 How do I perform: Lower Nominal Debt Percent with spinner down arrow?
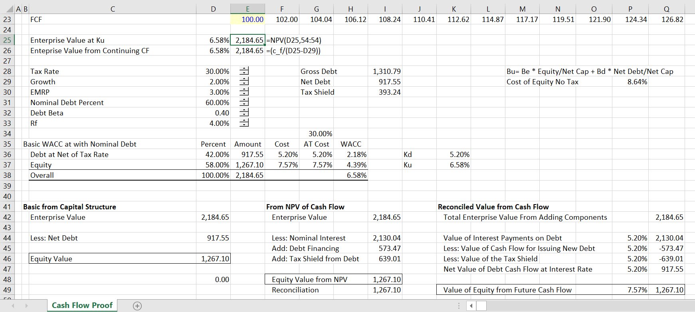(x=244, y=104)
